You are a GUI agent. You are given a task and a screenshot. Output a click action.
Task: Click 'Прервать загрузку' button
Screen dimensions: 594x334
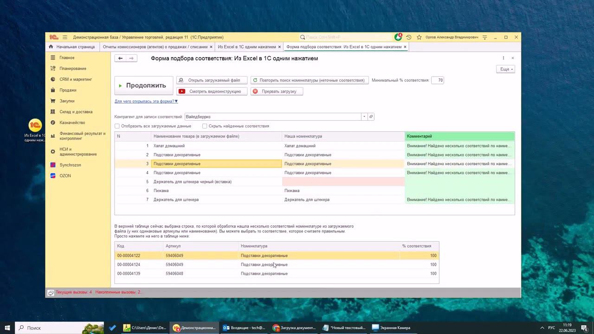click(277, 91)
